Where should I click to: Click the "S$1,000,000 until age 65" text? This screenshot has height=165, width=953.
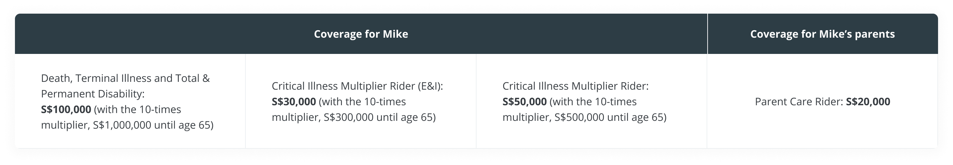(x=153, y=125)
